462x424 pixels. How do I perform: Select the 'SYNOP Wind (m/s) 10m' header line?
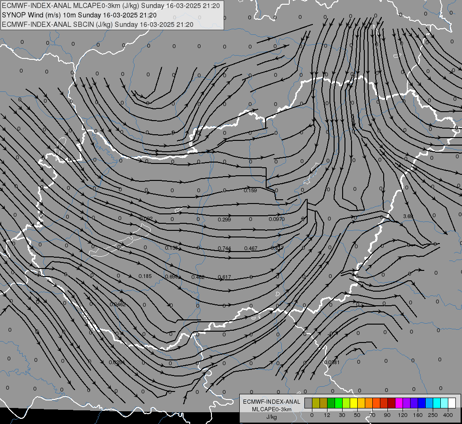[x=39, y=15]
